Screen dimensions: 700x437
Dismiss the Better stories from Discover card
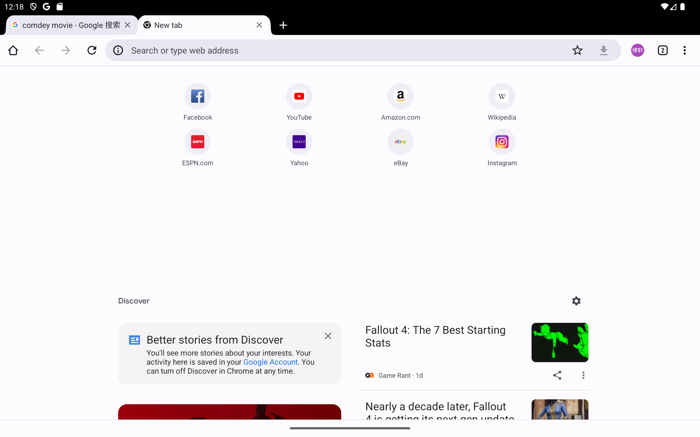coord(328,336)
